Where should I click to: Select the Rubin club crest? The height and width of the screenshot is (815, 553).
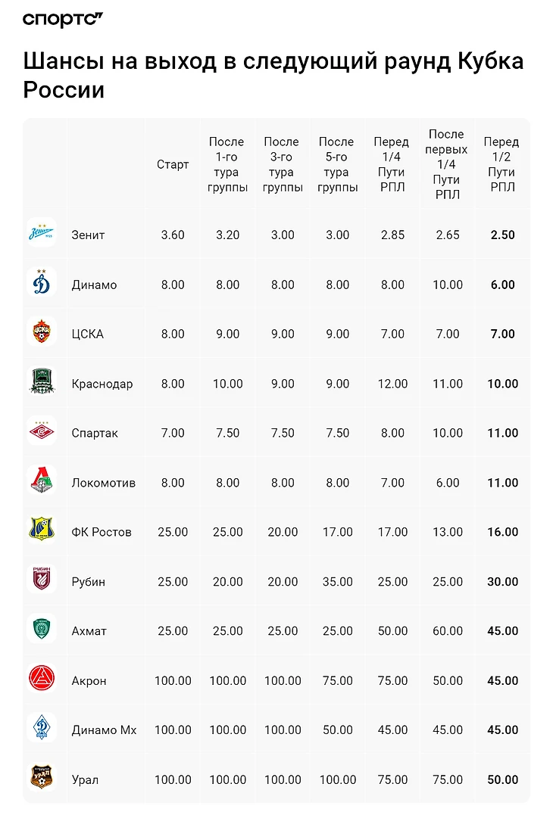point(42,581)
